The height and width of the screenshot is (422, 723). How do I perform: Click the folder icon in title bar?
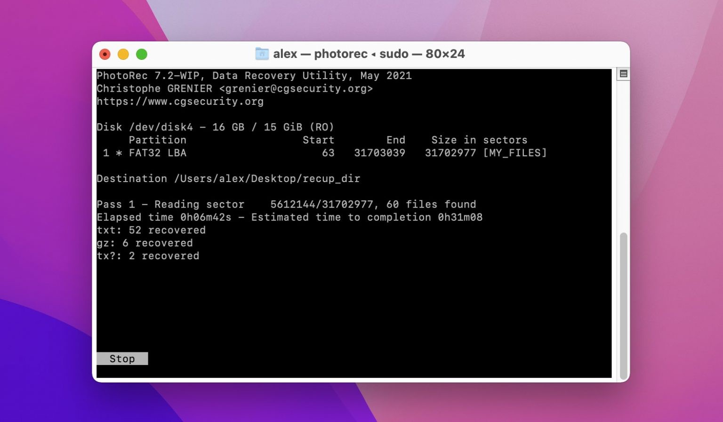pyautogui.click(x=262, y=54)
